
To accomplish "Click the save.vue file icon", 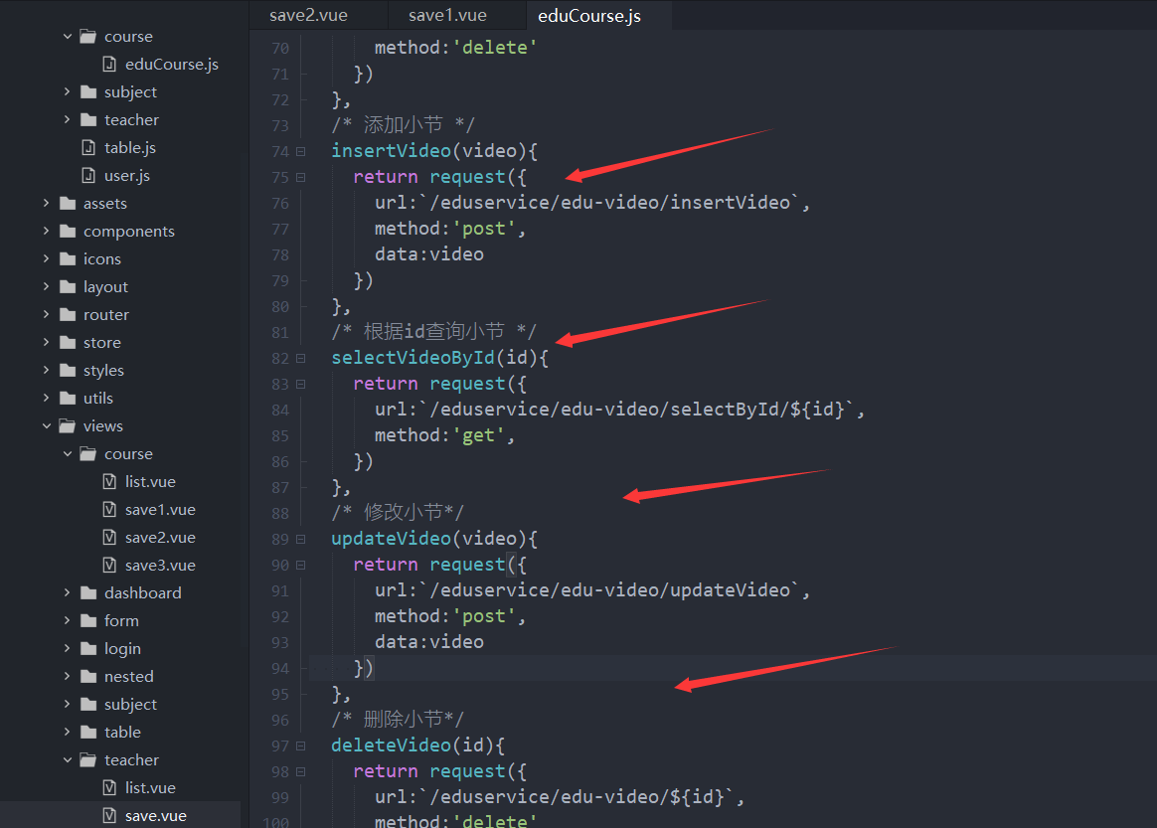I will tap(109, 815).
